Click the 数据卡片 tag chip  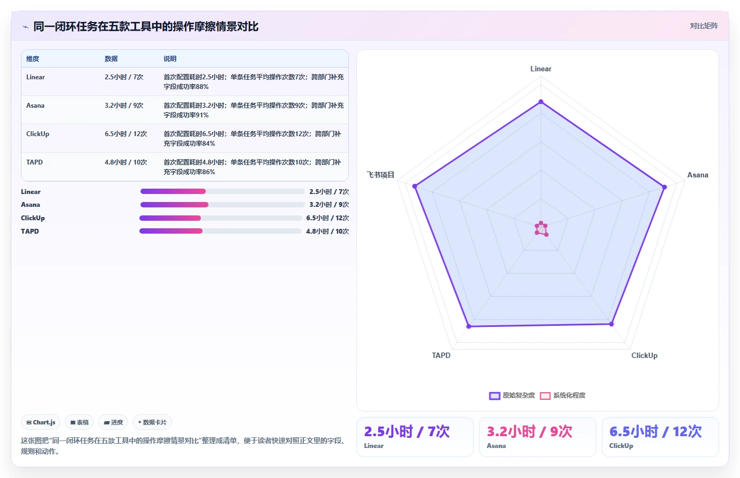tap(152, 422)
